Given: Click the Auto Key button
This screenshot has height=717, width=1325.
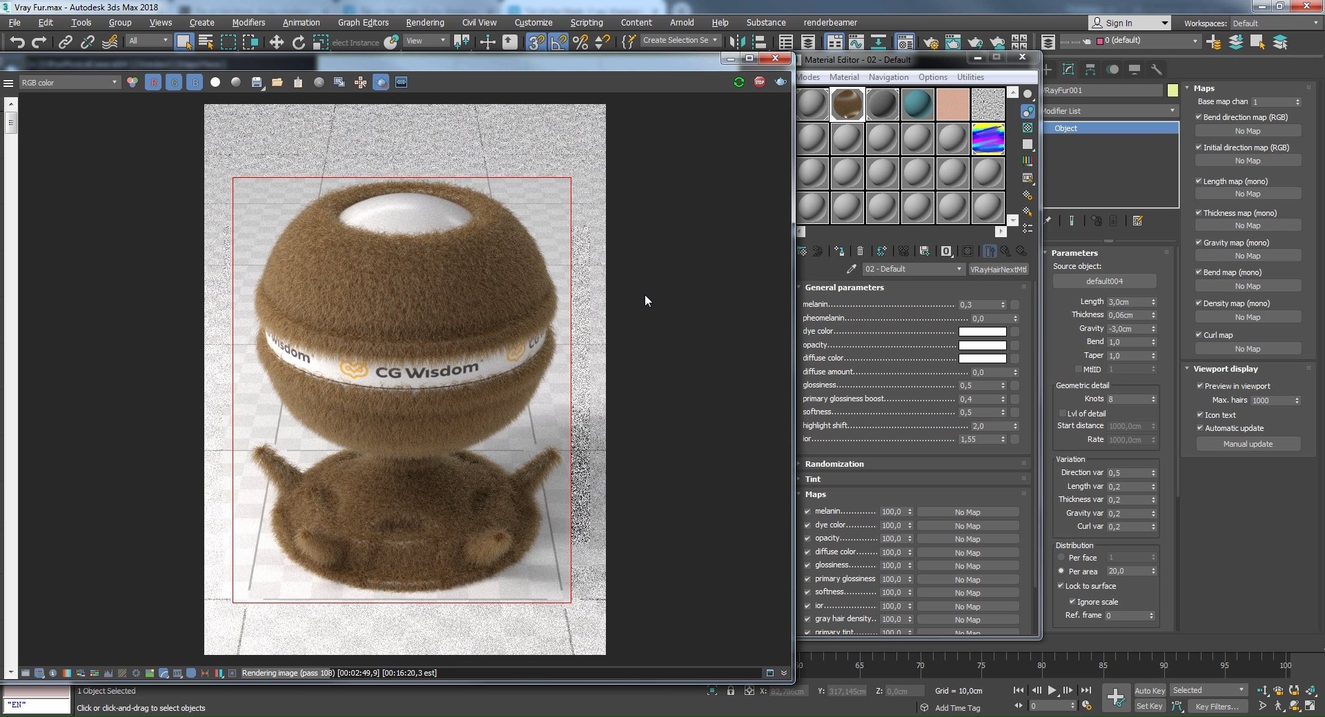Looking at the screenshot, I should point(1149,691).
